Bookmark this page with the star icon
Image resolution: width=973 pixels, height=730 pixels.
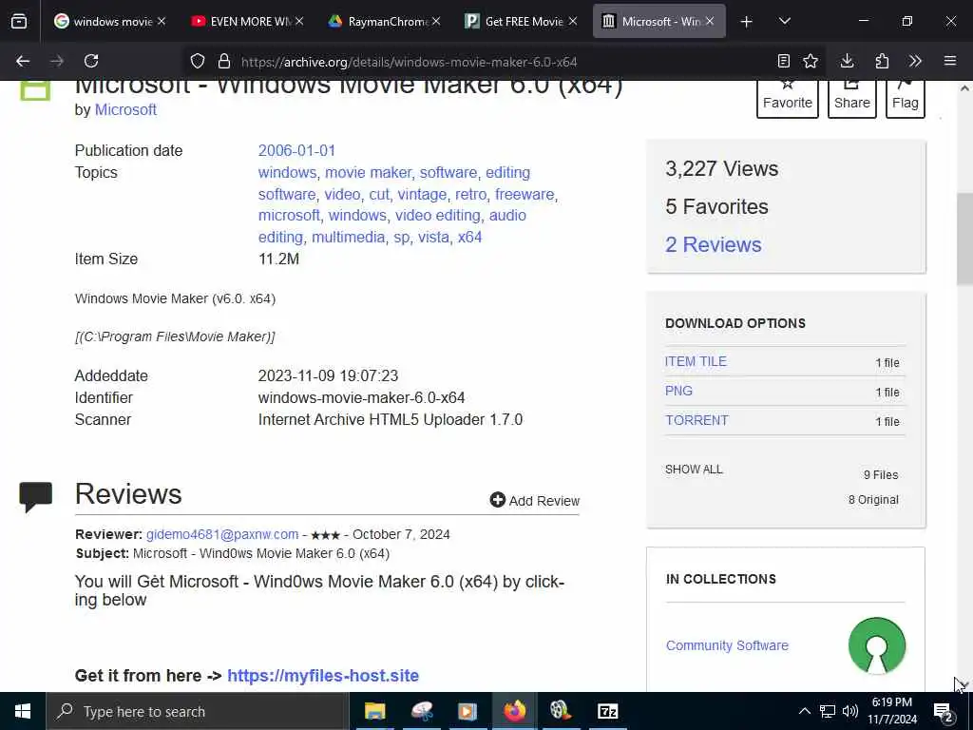click(x=811, y=61)
